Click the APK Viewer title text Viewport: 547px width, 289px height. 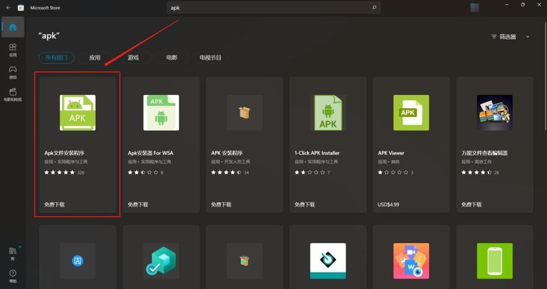click(x=391, y=153)
